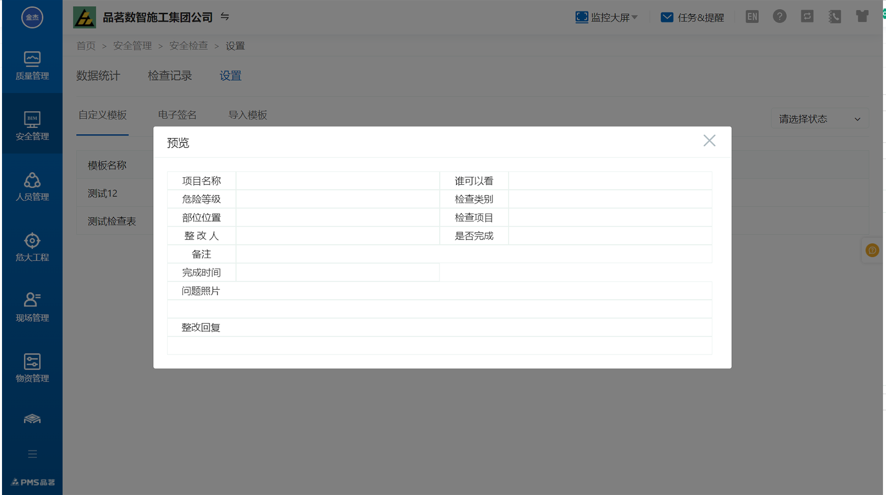Select the 导入模板 sub-tab
This screenshot has width=886, height=495.
(x=248, y=115)
